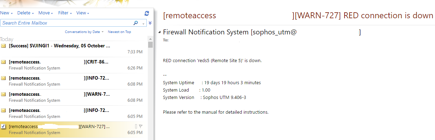Image resolution: width=435 pixels, height=140 pixels.
Task: Click the envelope icon of the CRIT-86 message
Action: (x=4, y=62)
